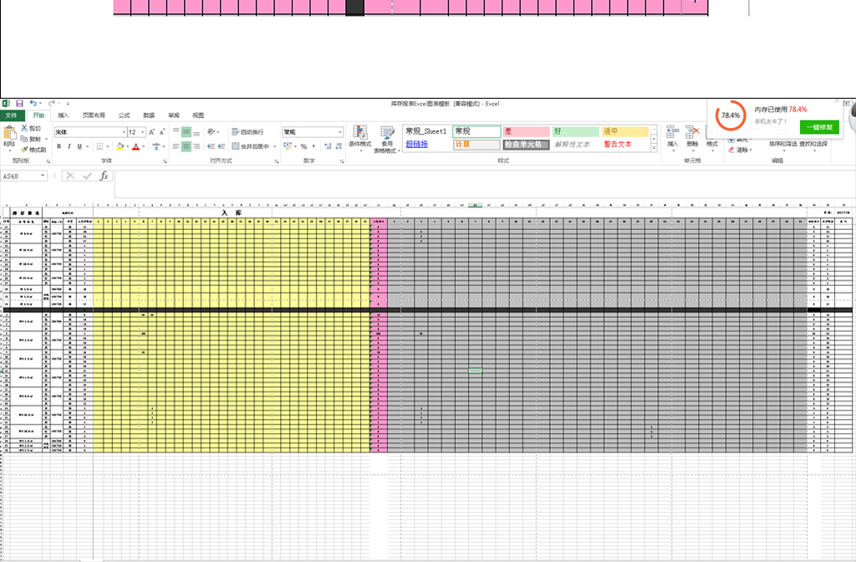Viewport: 856px width, 562px height.
Task: Toggle Italic formatting
Action: [x=69, y=146]
